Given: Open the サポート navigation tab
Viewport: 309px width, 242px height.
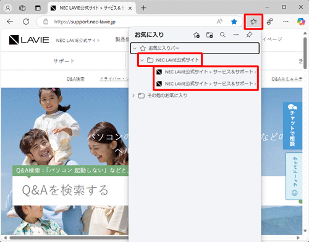Looking at the screenshot, I should pos(64,61).
